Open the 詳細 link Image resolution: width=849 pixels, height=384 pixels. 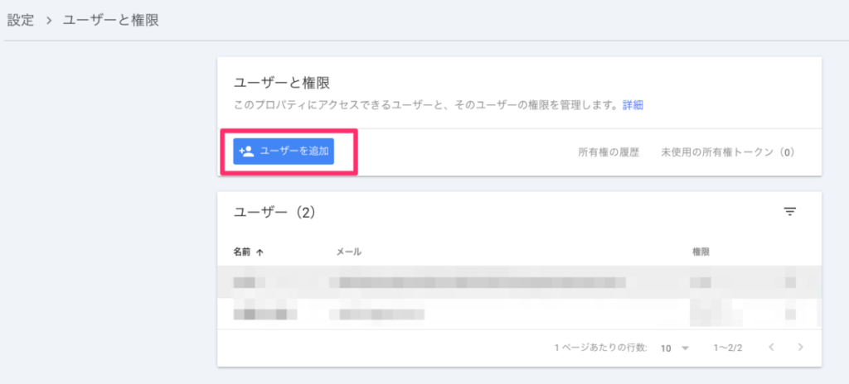point(633,105)
